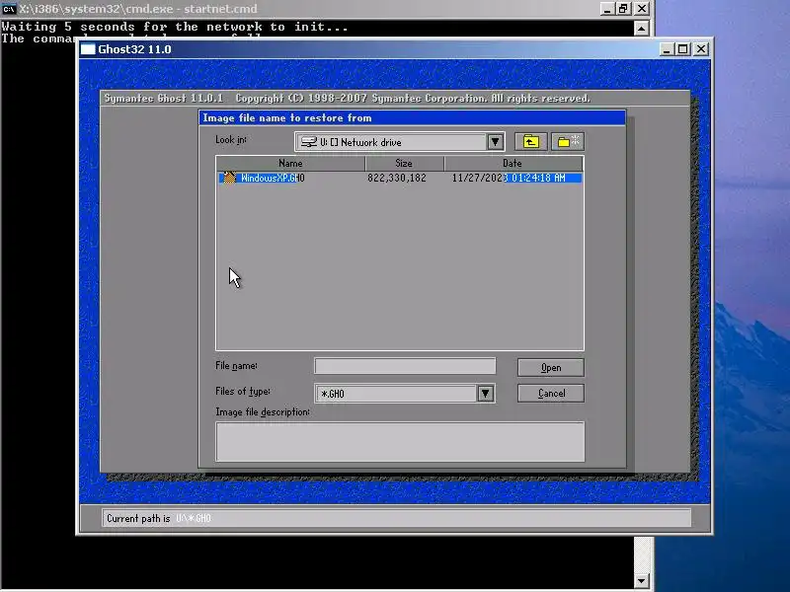Click the up-one-level folder icon
This screenshot has width=790, height=592.
pos(530,142)
